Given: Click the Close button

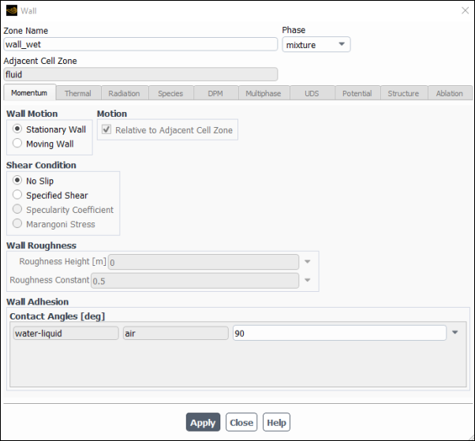Looking at the screenshot, I should point(241,422).
